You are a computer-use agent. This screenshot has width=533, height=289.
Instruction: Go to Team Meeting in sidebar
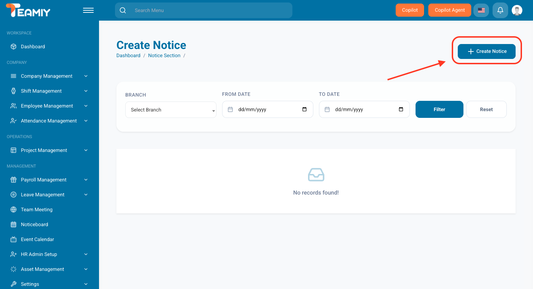click(37, 209)
